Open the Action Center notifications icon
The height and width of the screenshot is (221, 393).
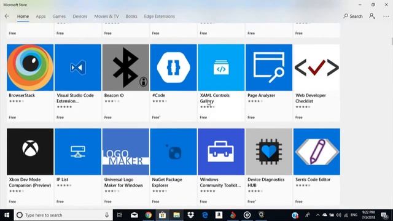point(384,215)
